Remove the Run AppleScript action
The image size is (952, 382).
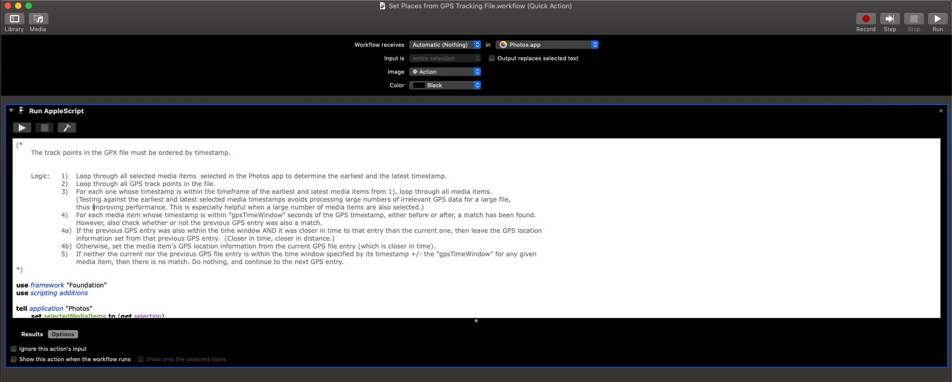tap(941, 111)
